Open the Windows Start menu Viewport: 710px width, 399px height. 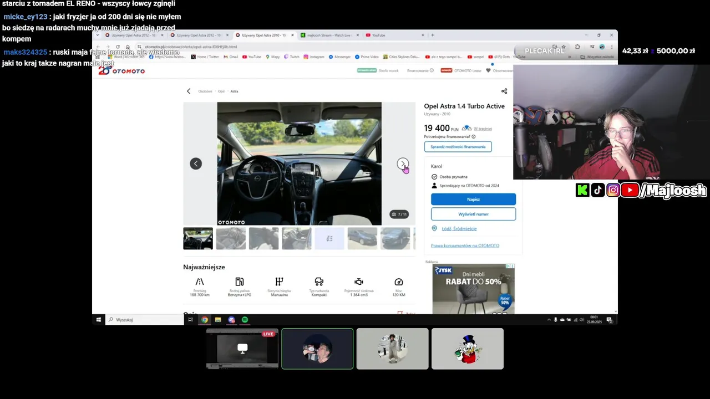tap(99, 320)
